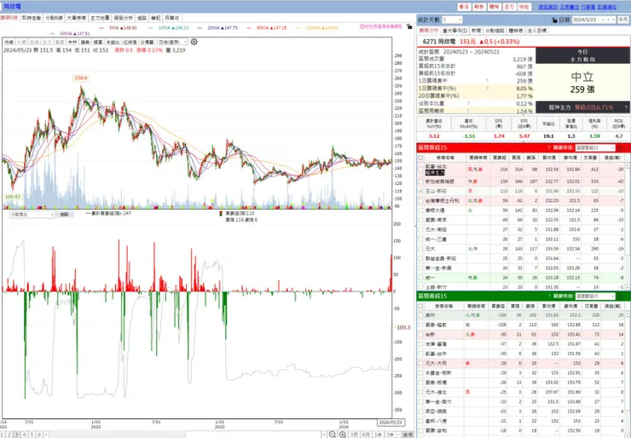Toggle 均線 indicator button
Screen dimensions: 631x438
9,43
